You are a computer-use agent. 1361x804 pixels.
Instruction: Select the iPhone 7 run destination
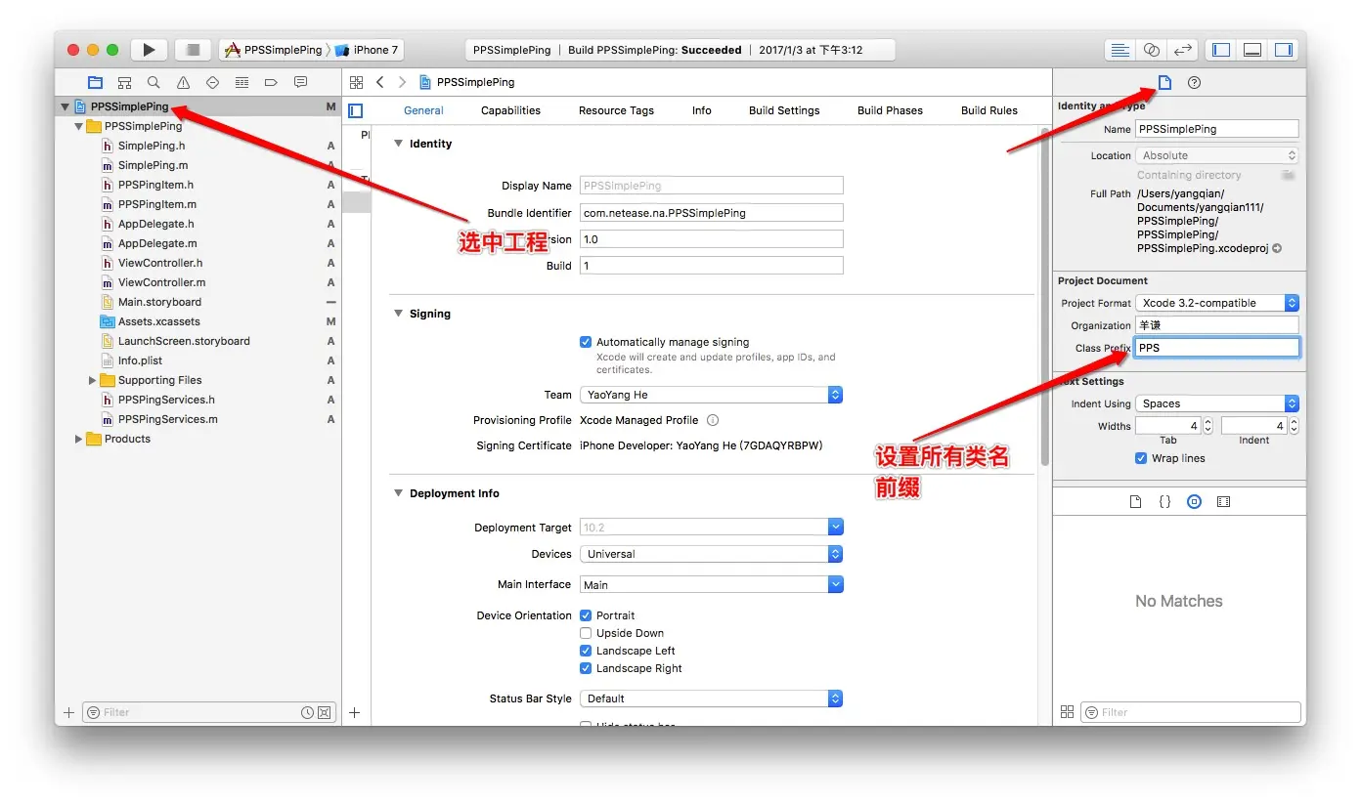coord(367,50)
